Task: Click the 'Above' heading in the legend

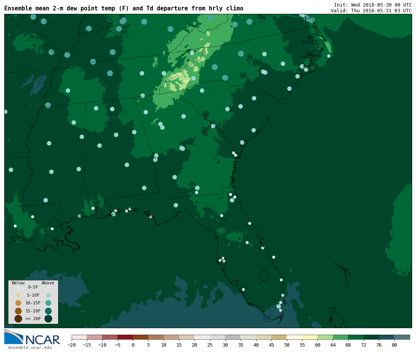Action: [x=48, y=283]
